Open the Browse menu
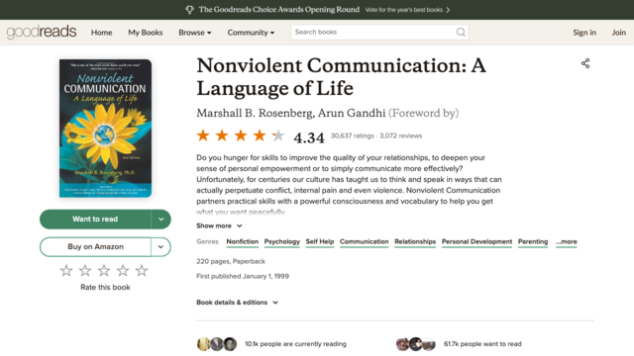634x356 pixels. click(195, 33)
